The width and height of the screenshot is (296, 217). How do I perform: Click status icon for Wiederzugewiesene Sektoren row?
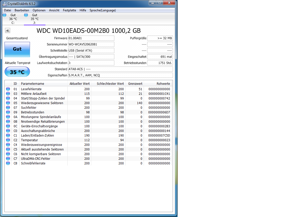(8, 103)
